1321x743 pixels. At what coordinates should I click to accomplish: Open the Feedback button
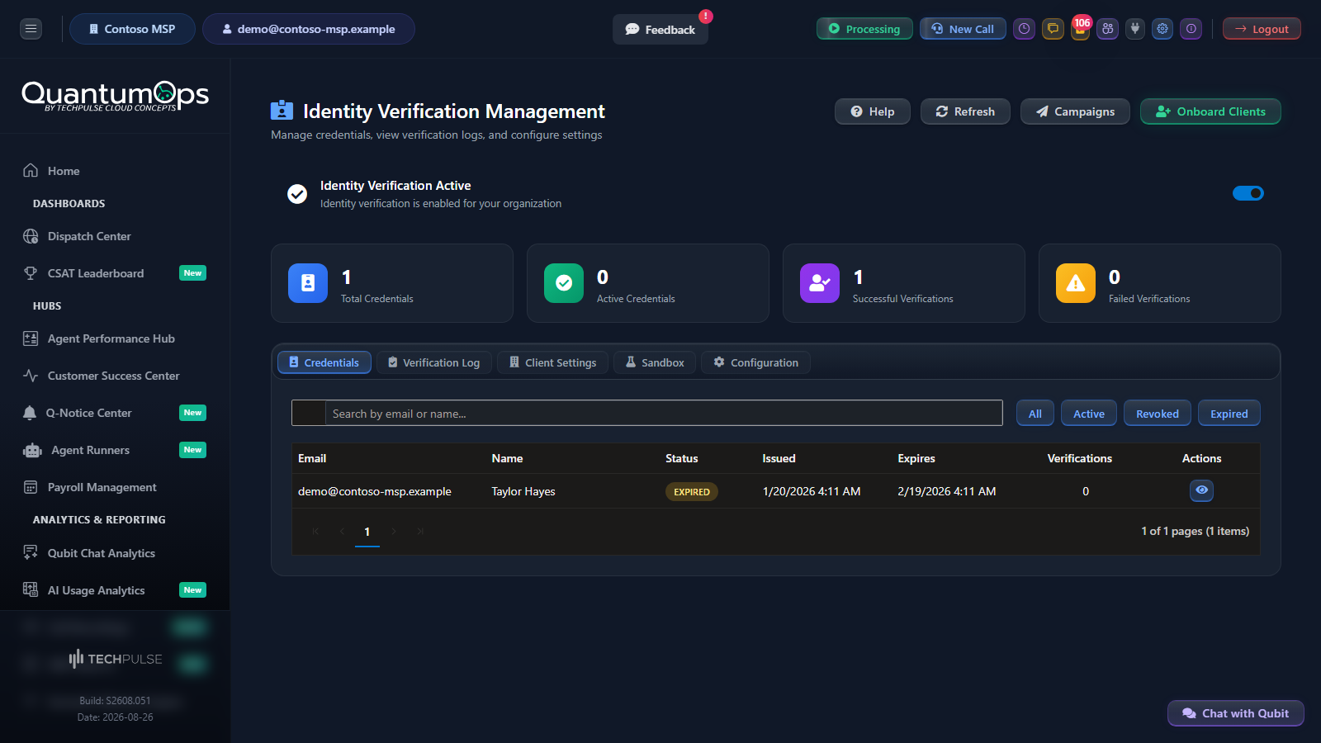point(660,30)
